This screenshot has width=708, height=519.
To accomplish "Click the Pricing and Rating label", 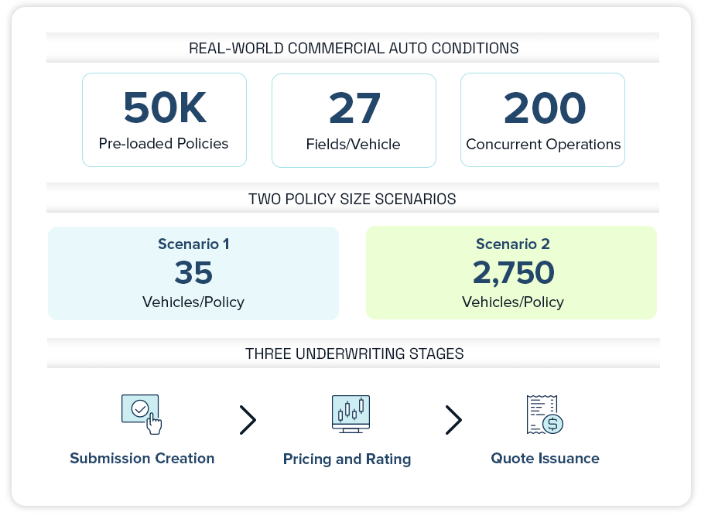I will click(x=347, y=459).
